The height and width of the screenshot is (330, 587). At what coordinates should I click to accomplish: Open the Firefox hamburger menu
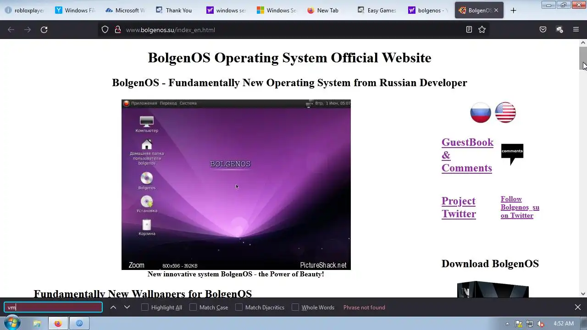[x=576, y=30]
